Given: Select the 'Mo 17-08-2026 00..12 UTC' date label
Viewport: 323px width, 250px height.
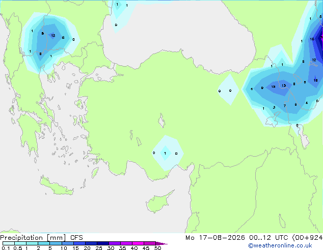Looking at the screenshot, I should pos(237,238).
